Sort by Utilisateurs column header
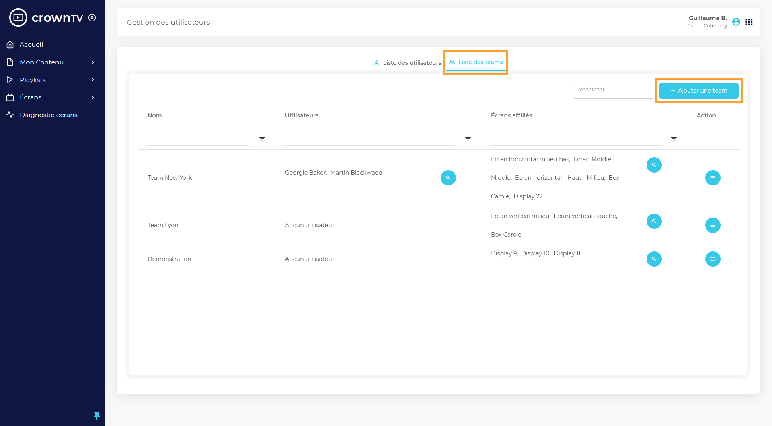The width and height of the screenshot is (772, 426). 302,115
